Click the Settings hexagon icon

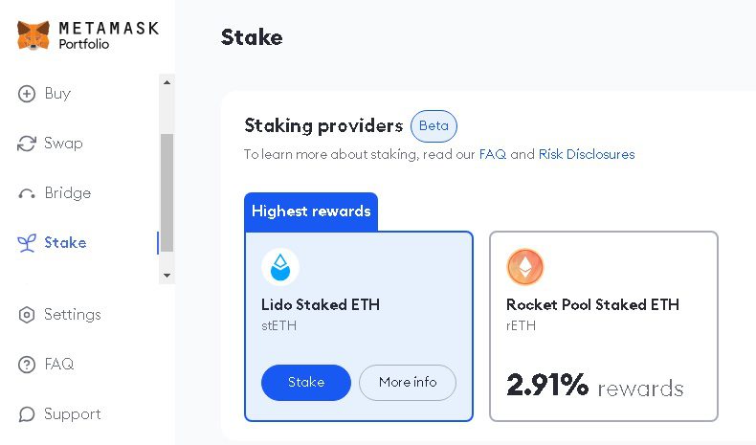click(27, 315)
